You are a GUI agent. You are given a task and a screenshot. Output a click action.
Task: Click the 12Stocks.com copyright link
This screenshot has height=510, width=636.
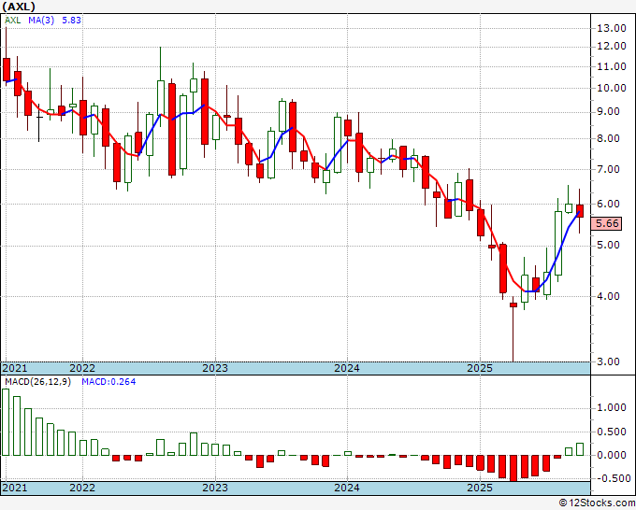click(597, 503)
